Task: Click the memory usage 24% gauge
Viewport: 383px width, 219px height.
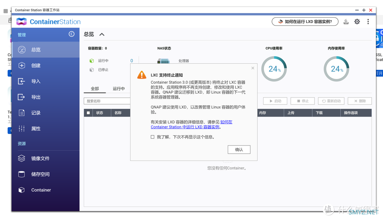Action: pyautogui.click(x=336, y=69)
